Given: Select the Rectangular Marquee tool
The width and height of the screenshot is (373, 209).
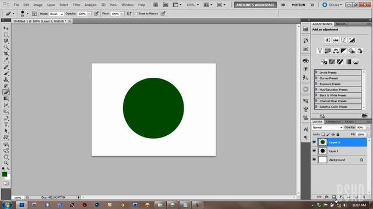Looking at the screenshot, I should (6, 35).
